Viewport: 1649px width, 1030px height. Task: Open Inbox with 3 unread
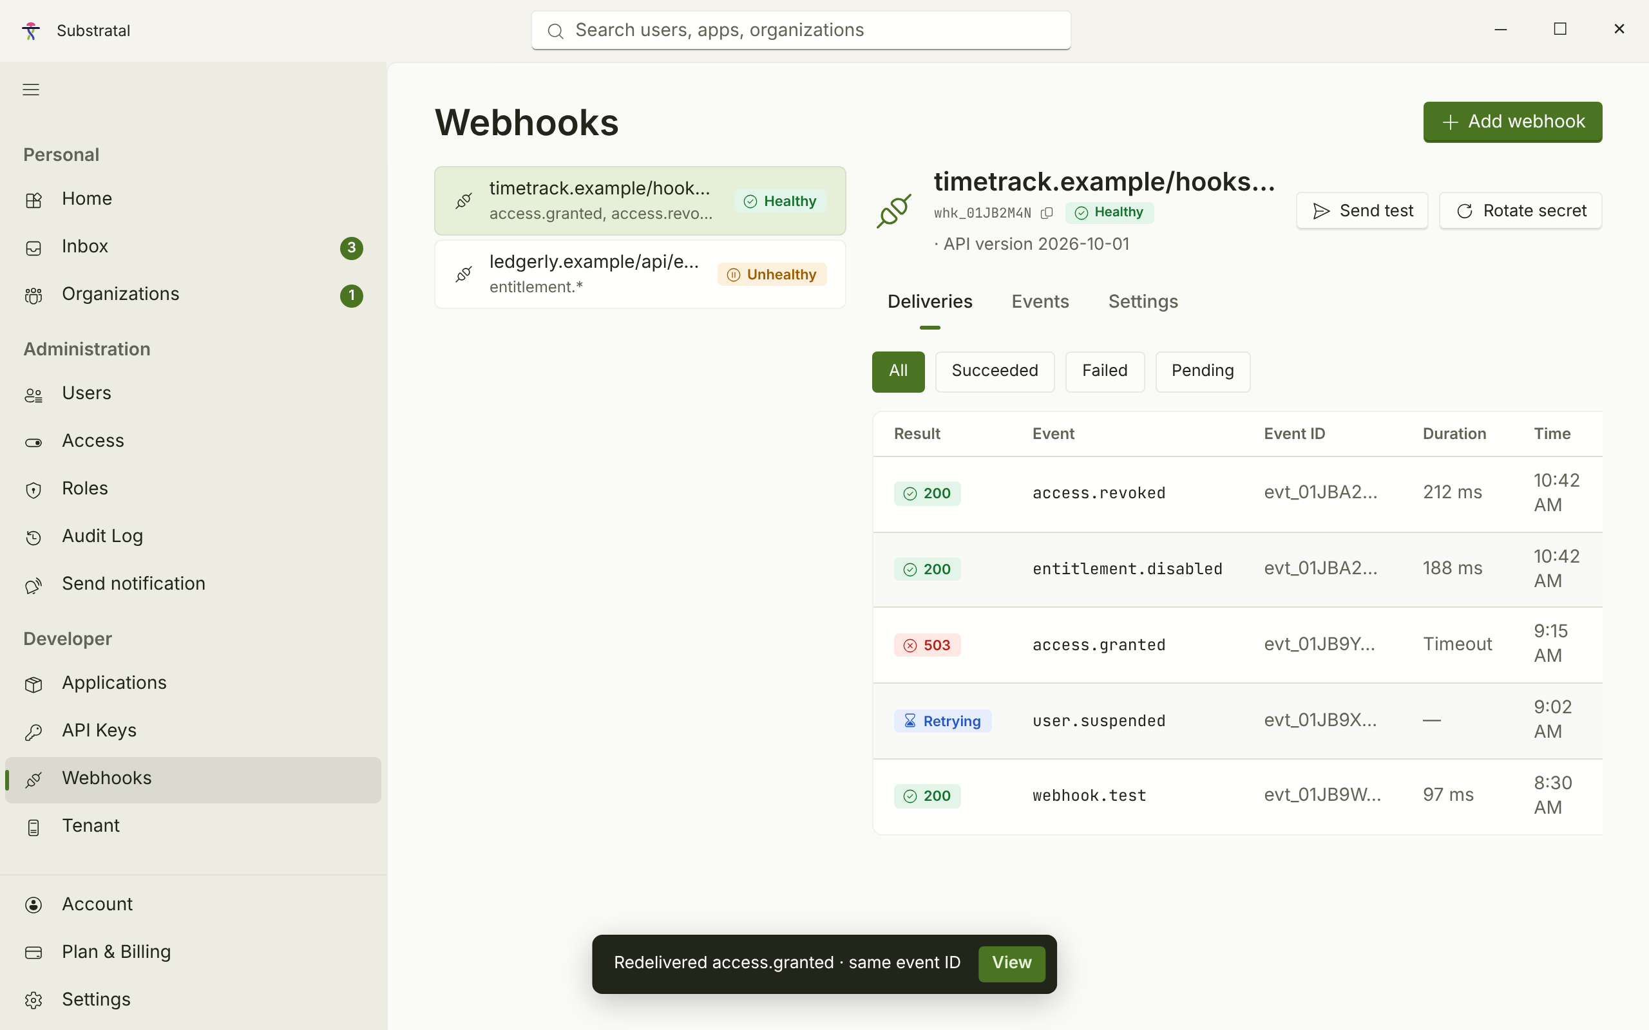193,247
